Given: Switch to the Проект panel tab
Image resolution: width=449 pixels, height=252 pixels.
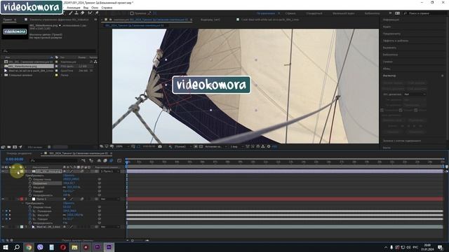Looking at the screenshot, I should [8, 20].
